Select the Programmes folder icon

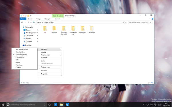[x=73, y=28]
